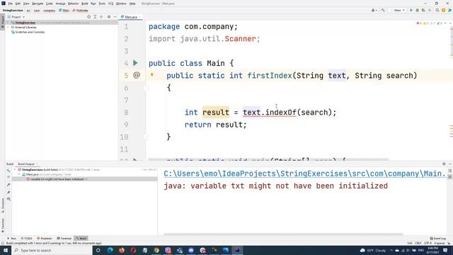Open the Terminal tool window tab

tap(64, 238)
